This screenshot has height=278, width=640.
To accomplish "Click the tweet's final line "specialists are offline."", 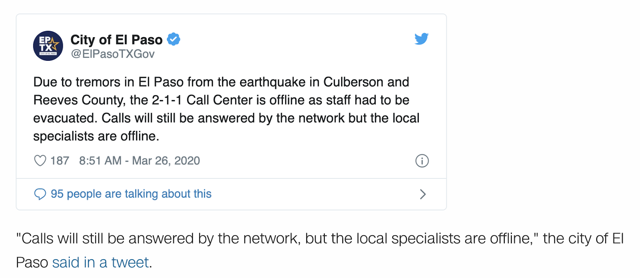I will [96, 136].
